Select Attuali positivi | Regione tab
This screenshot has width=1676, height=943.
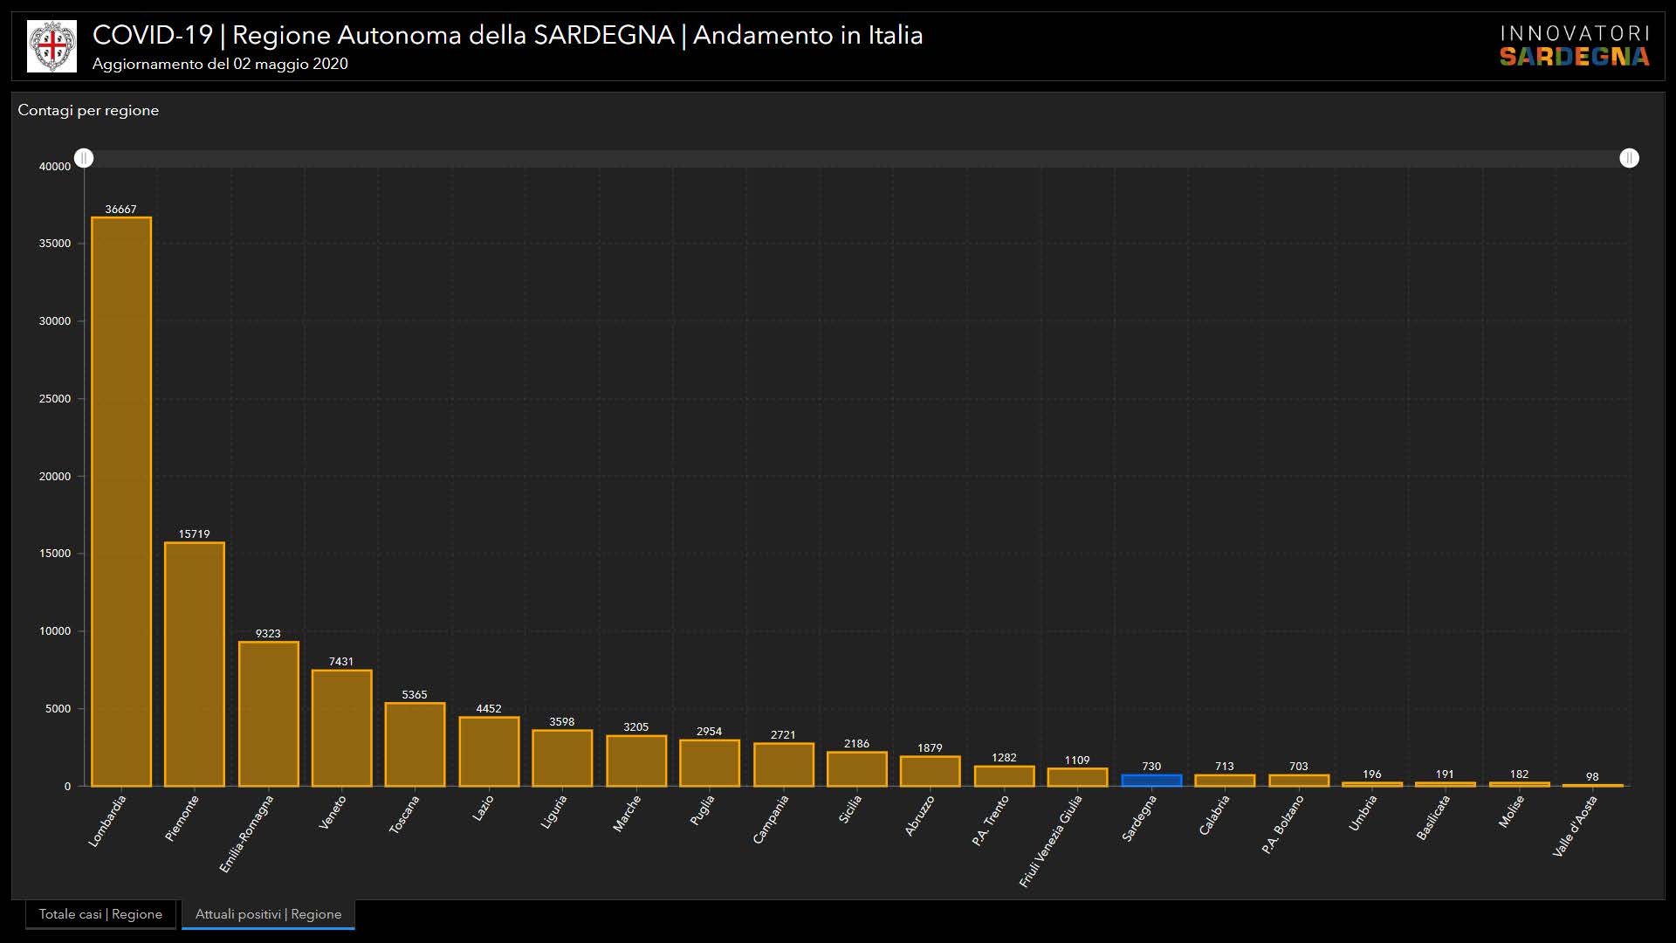268,914
